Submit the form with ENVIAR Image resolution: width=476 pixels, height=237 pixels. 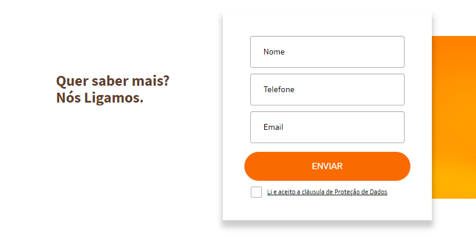(327, 166)
